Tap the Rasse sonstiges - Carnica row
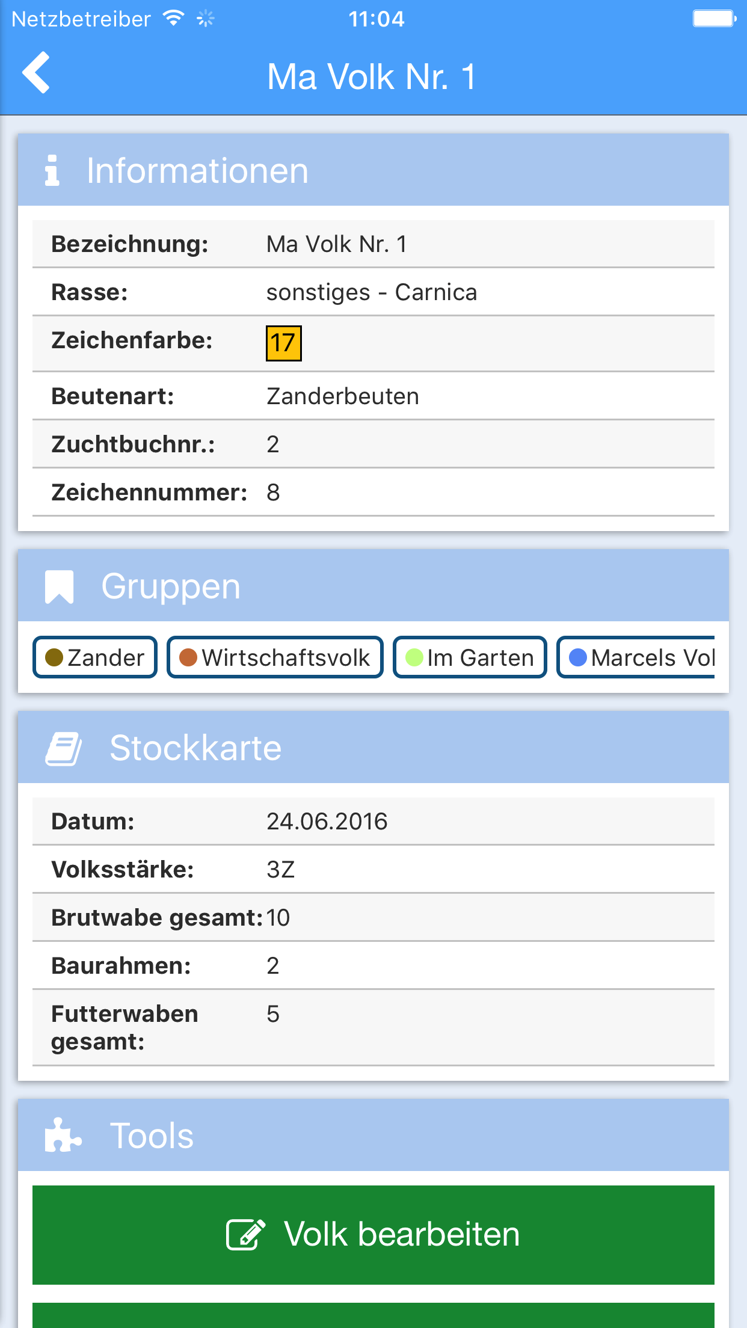Image resolution: width=747 pixels, height=1328 pixels. (x=373, y=292)
